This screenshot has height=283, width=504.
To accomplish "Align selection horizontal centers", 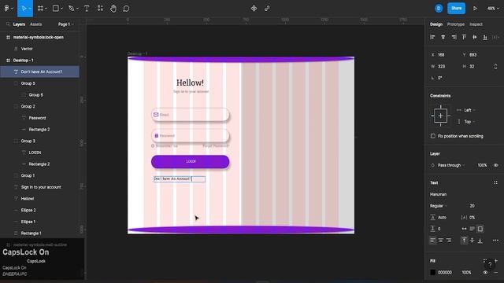I will 443,37.
